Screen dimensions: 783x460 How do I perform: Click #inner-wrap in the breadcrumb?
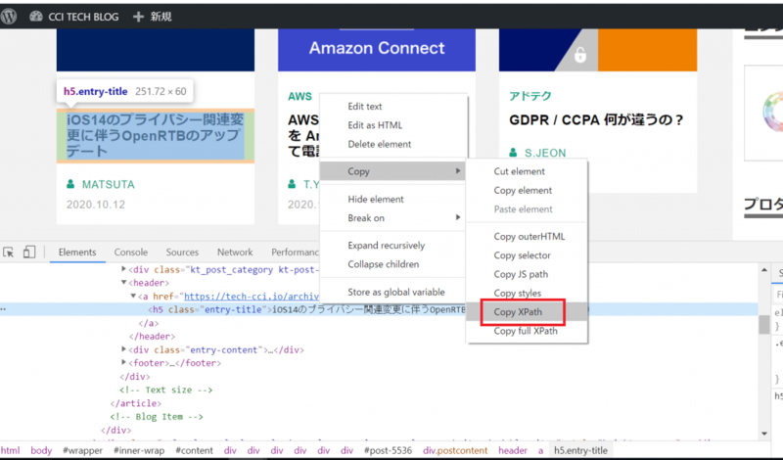(x=139, y=450)
